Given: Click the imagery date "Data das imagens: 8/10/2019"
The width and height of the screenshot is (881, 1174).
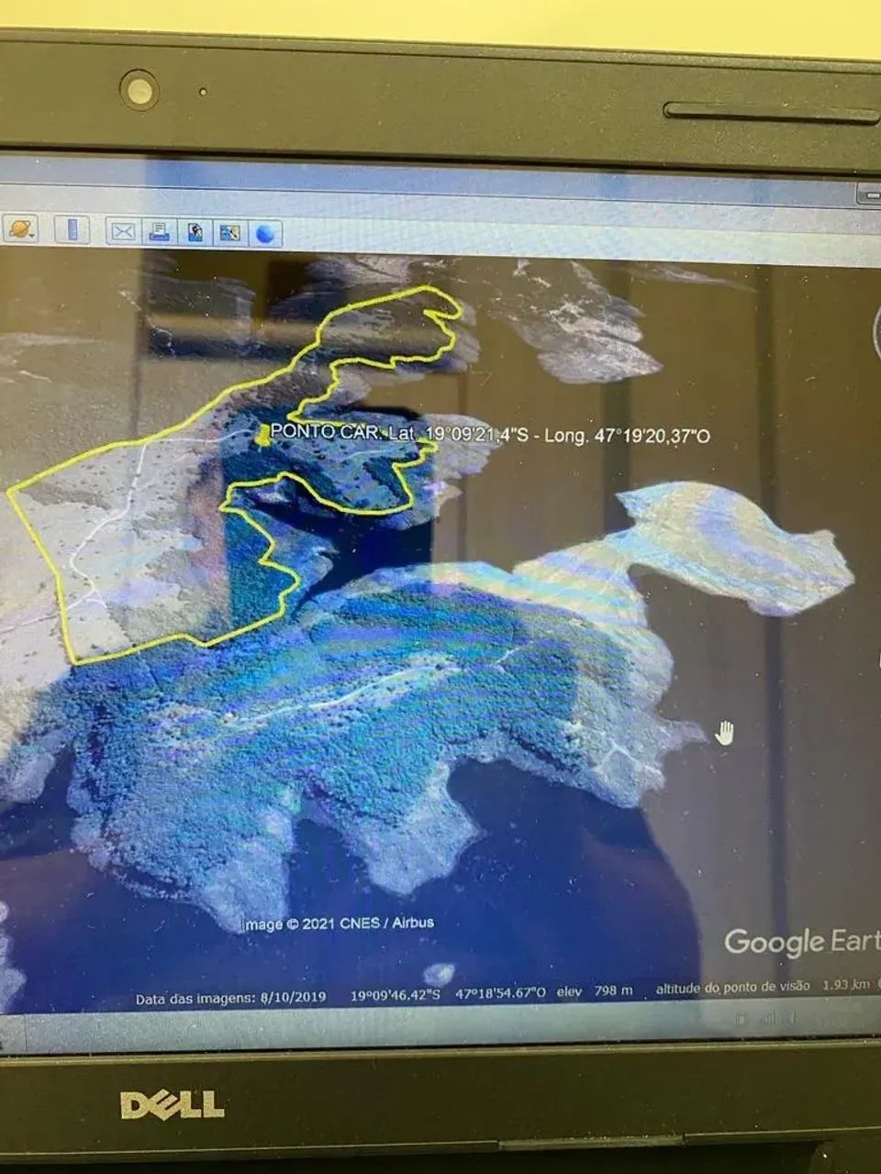Looking at the screenshot, I should point(230,997).
